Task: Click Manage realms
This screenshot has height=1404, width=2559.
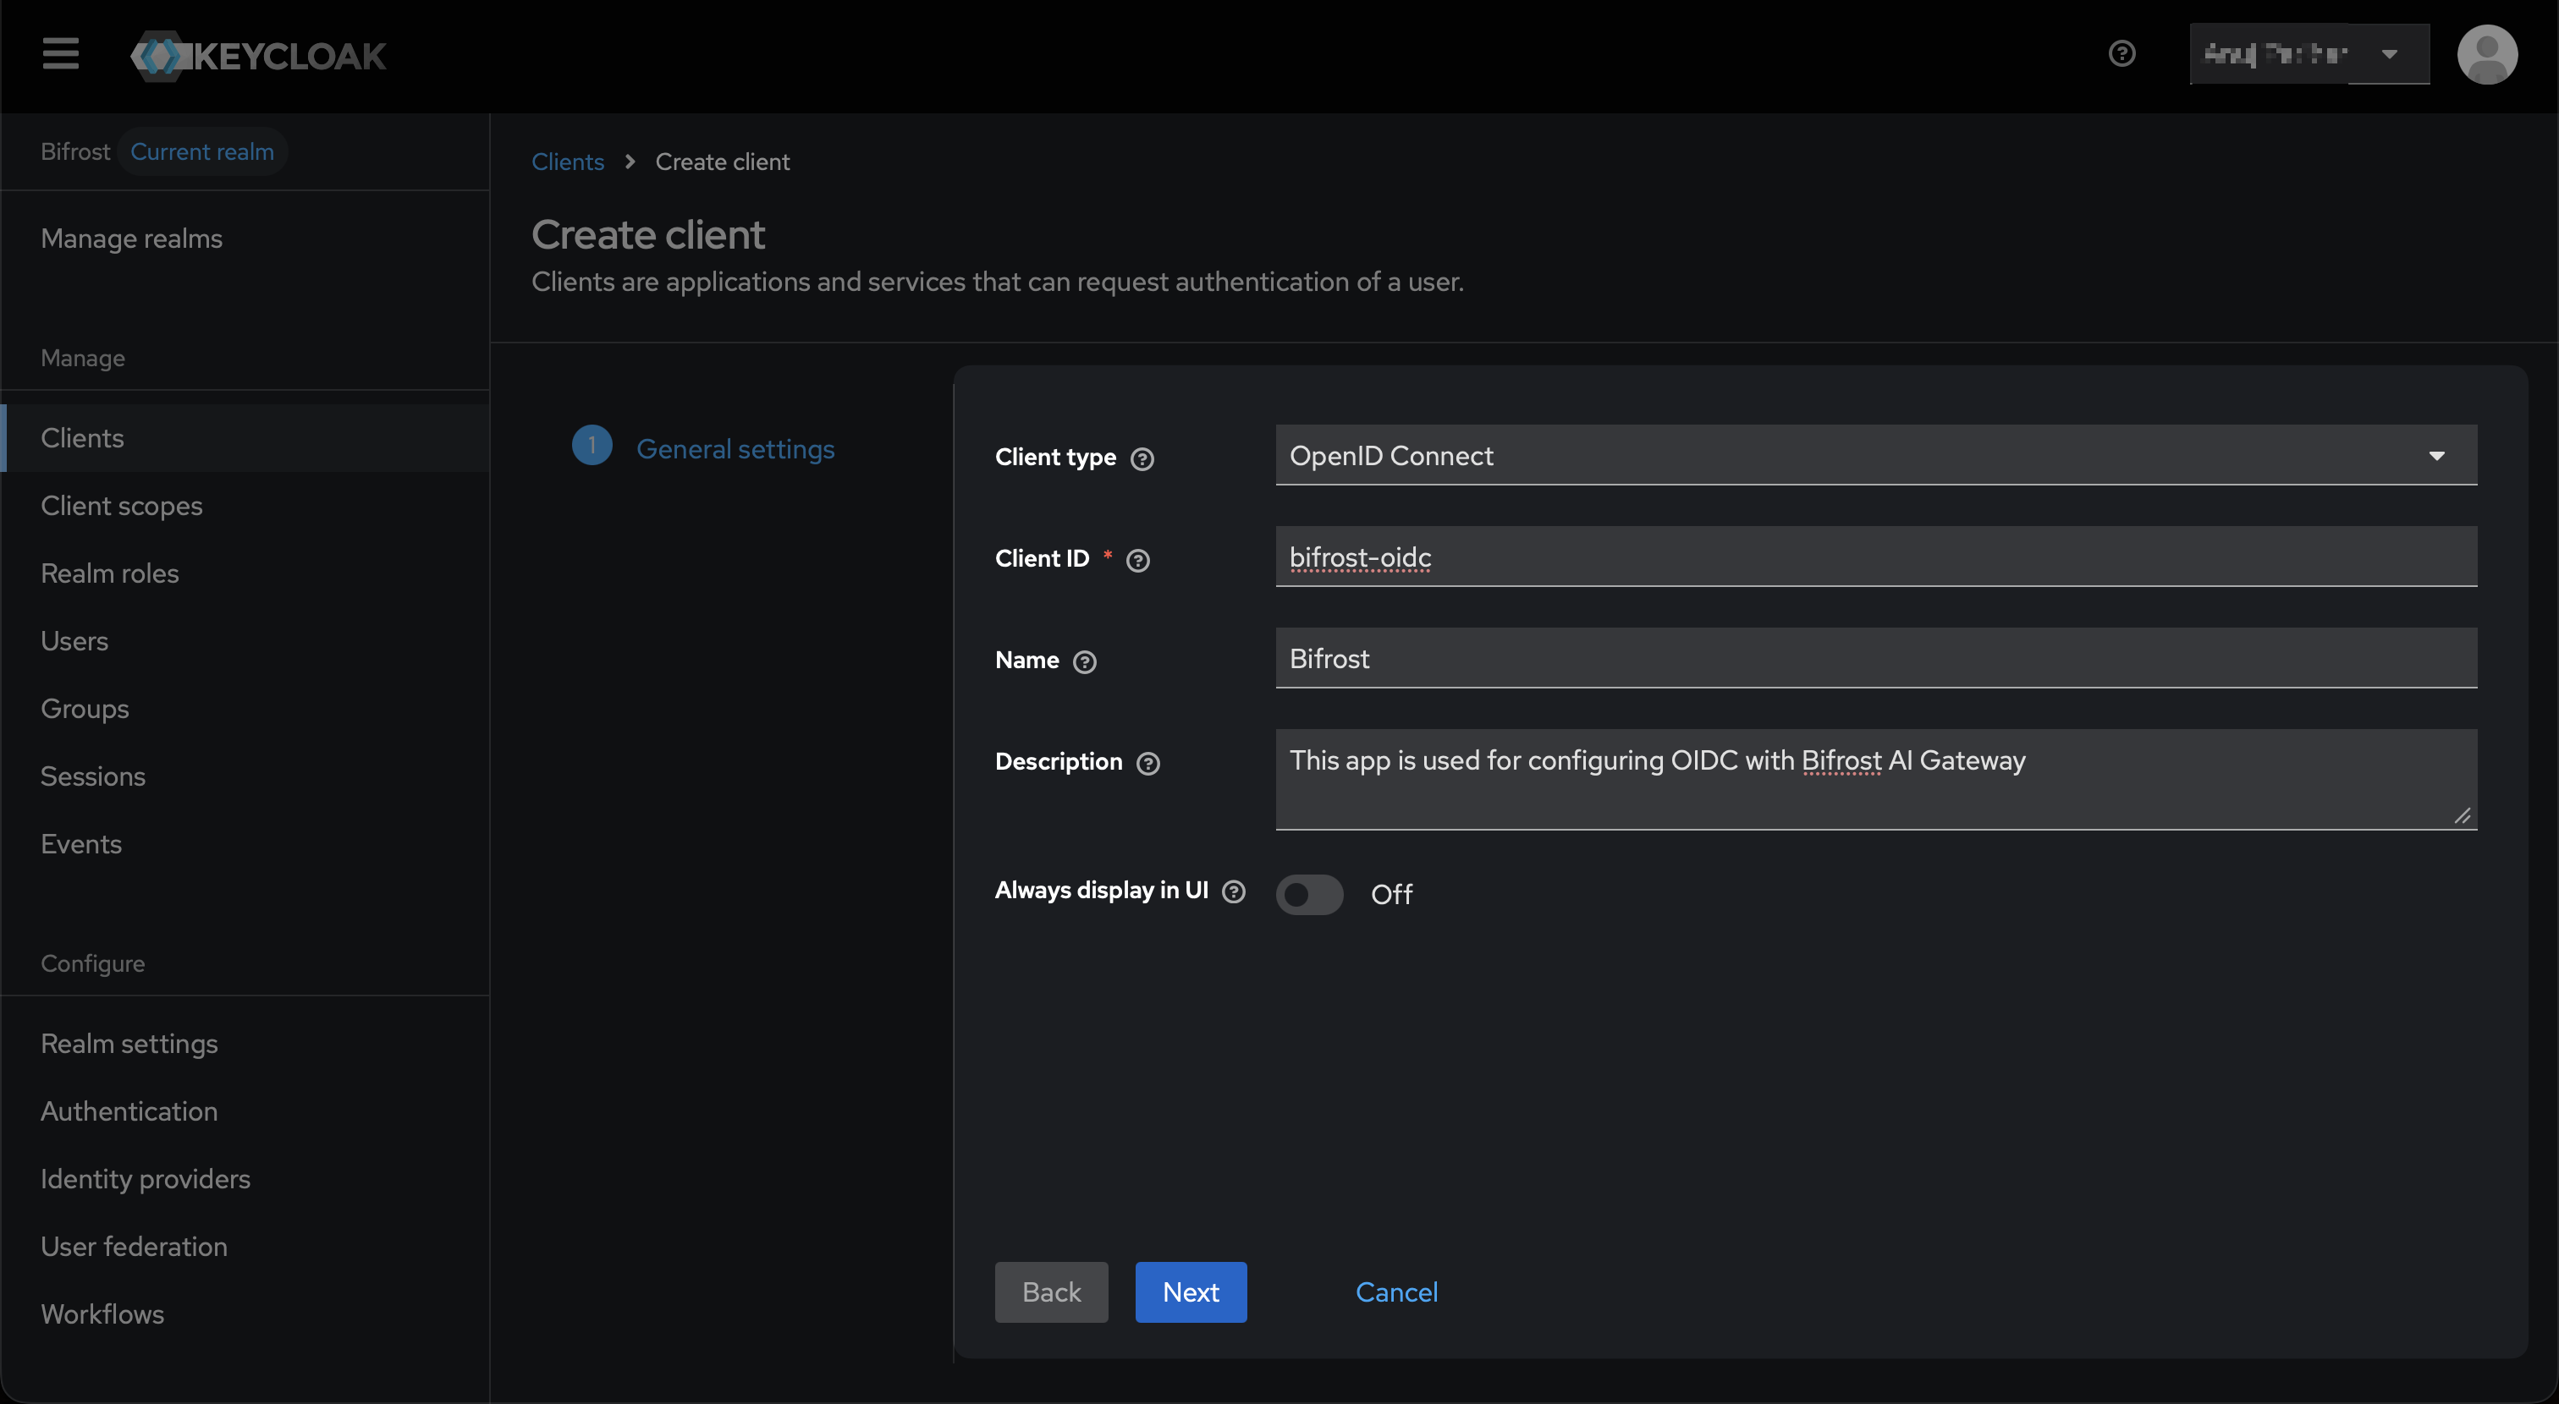Action: pos(245,239)
